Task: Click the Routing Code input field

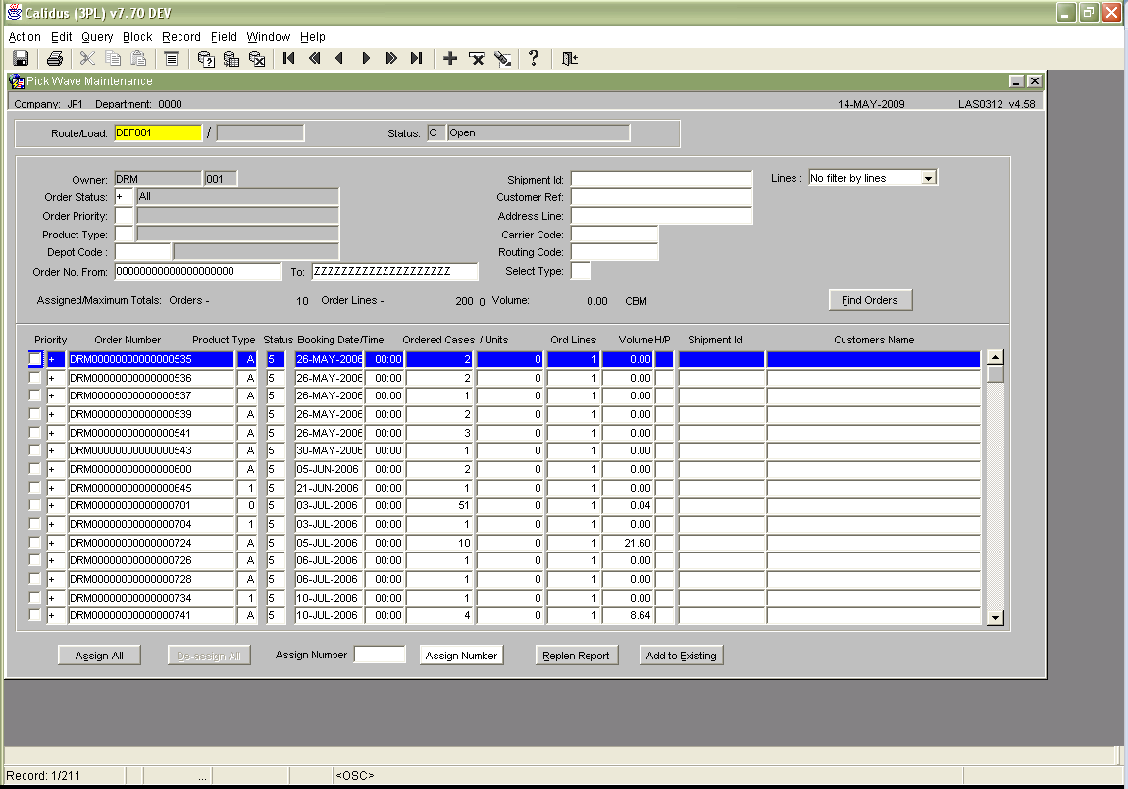Action: click(x=615, y=252)
